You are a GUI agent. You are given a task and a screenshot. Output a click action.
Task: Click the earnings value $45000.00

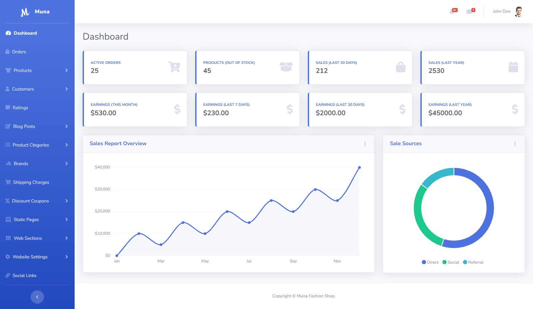coord(445,113)
